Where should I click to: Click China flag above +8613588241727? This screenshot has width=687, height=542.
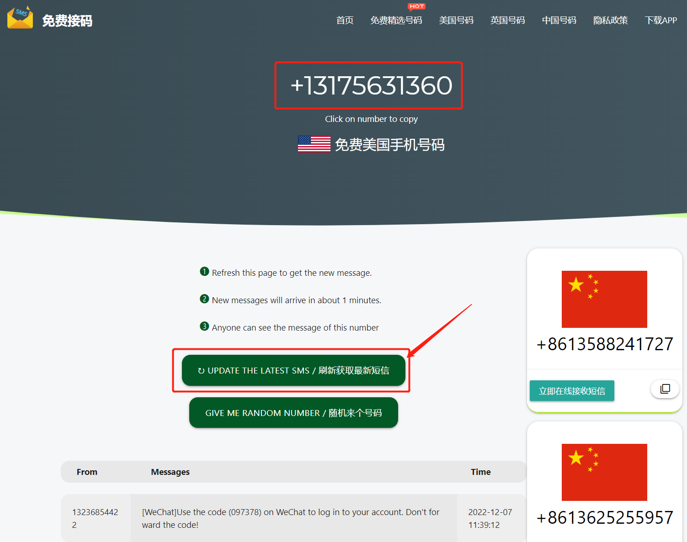click(604, 299)
